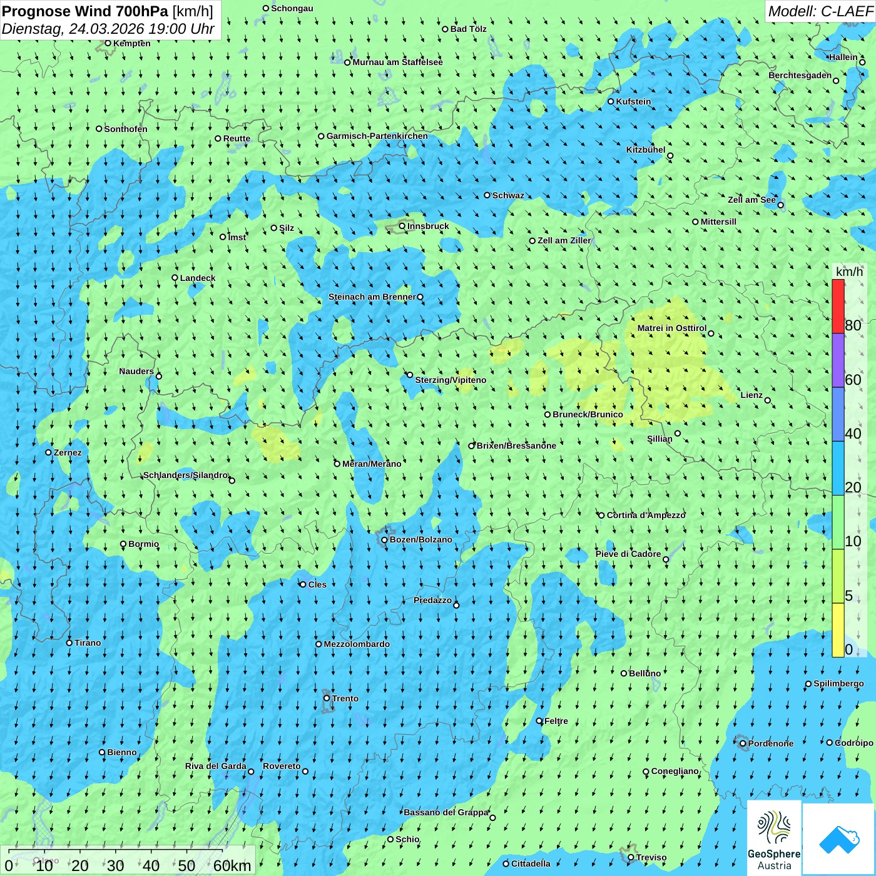Click the 'Mezzolombardo' label
The image size is (876, 876).
[x=357, y=644]
